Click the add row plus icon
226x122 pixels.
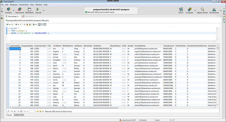12,111
